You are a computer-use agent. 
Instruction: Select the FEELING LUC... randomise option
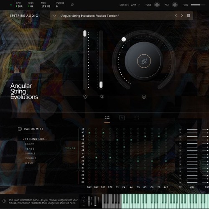tap(36, 139)
